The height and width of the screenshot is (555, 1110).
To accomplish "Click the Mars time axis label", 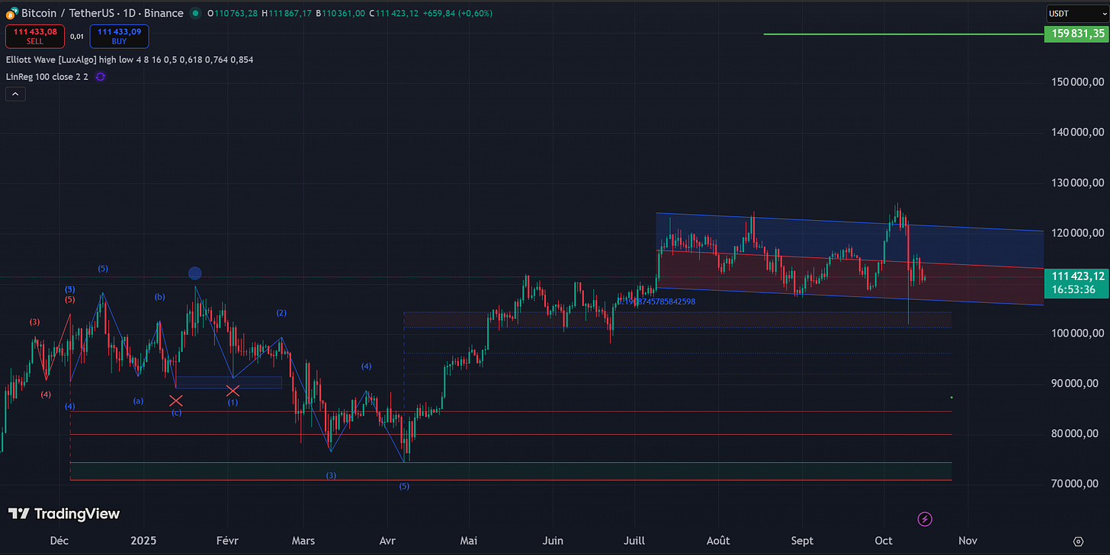I will click(x=303, y=541).
